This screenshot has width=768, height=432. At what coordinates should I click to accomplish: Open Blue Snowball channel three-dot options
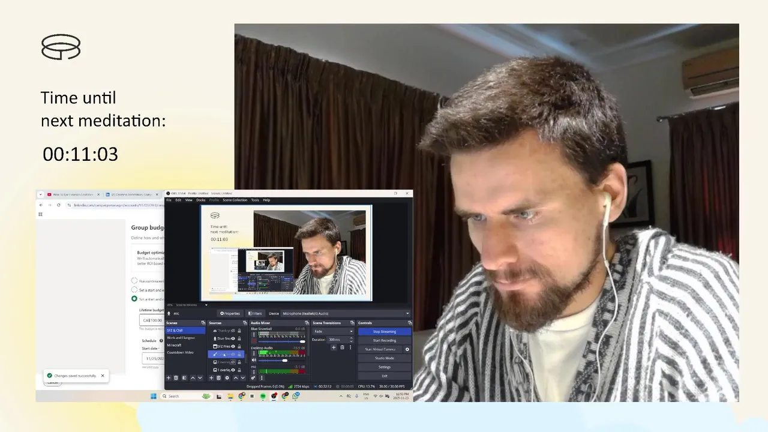coord(254,335)
